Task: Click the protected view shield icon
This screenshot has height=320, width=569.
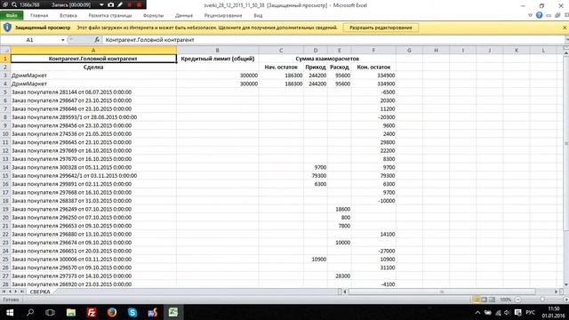Action: click(7, 28)
